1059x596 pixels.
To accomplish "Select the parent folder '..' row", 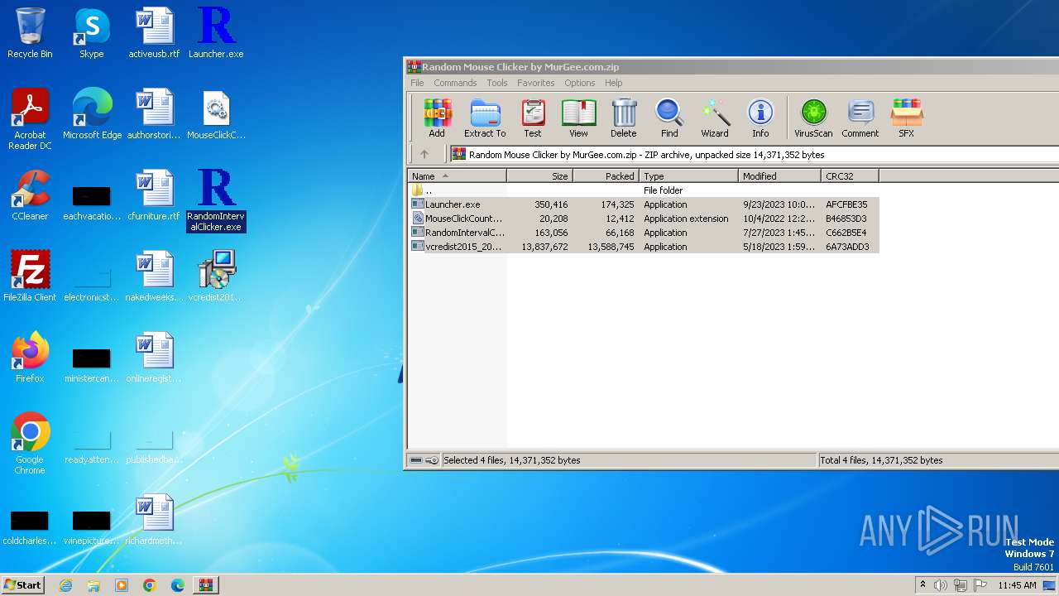I will point(644,190).
